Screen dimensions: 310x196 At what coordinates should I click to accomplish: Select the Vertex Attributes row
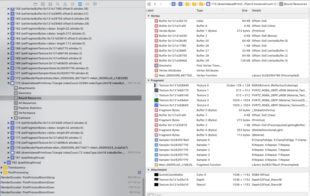228,70
